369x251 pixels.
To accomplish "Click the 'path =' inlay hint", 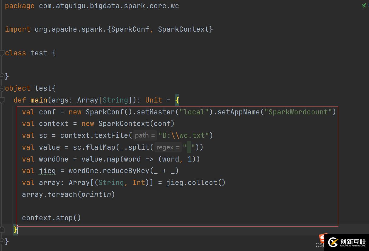I will point(145,135).
